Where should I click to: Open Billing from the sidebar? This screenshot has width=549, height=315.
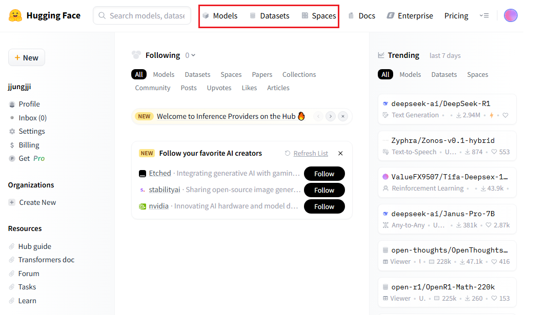point(24,145)
